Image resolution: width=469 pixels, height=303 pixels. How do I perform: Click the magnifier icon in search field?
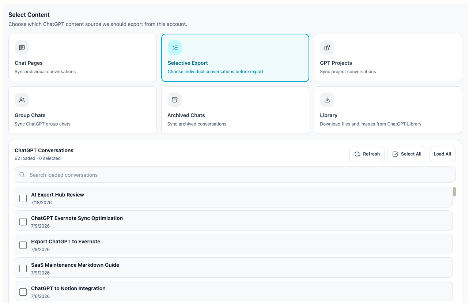click(x=22, y=175)
